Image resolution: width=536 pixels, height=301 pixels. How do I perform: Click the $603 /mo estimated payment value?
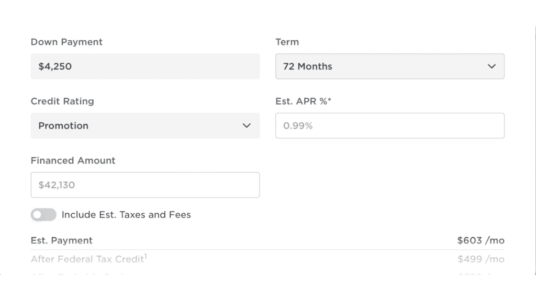481,240
